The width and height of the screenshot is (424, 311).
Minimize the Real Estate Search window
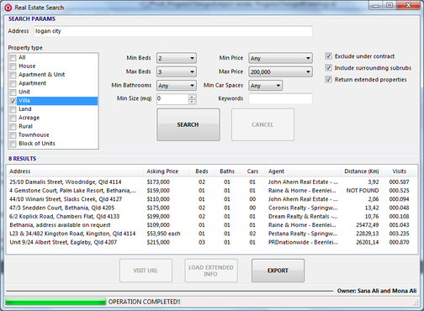[376, 5]
